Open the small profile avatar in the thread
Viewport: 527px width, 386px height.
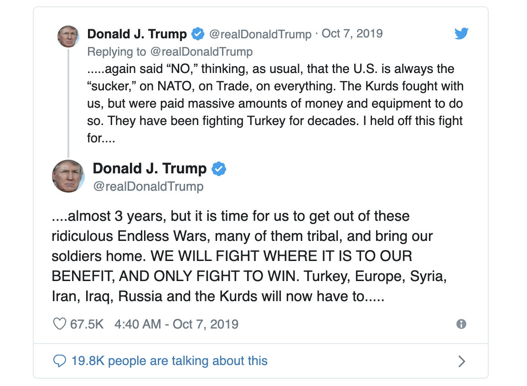coord(68,37)
